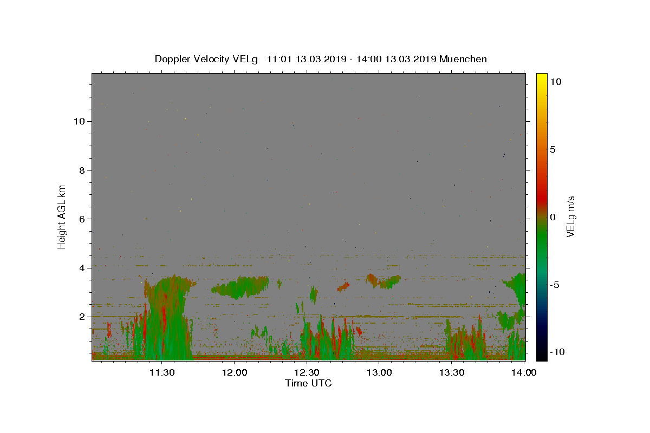Image resolution: width=650 pixels, height=433 pixels.
Task: Click the 12:00 time tick label
Action: pyautogui.click(x=235, y=372)
